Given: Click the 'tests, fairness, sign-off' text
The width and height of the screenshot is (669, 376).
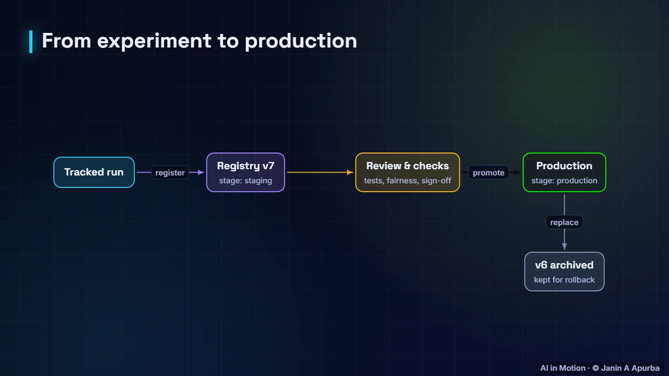Looking at the screenshot, I should (x=408, y=181).
